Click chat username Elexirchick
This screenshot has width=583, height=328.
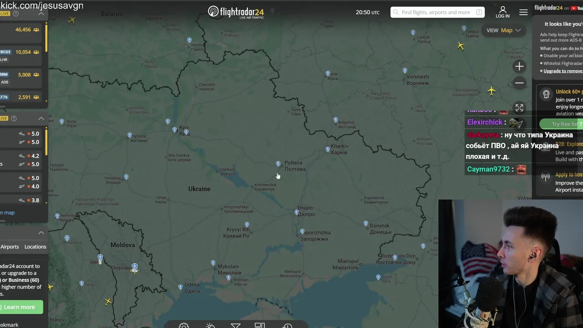(x=485, y=122)
